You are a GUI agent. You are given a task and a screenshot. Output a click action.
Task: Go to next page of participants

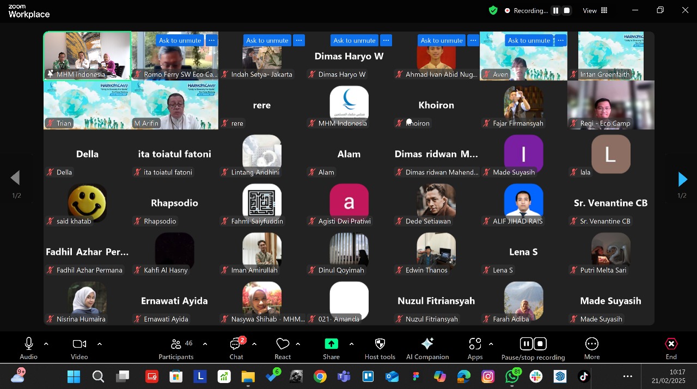coord(682,179)
